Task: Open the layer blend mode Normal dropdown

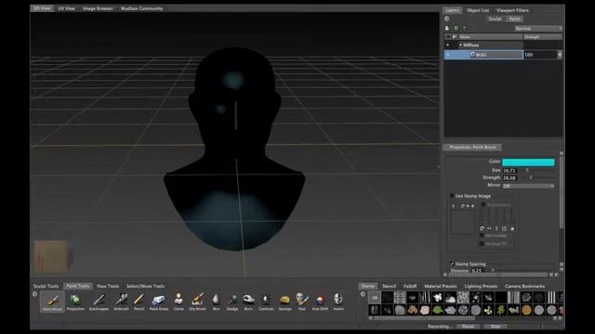Action: [x=538, y=29]
